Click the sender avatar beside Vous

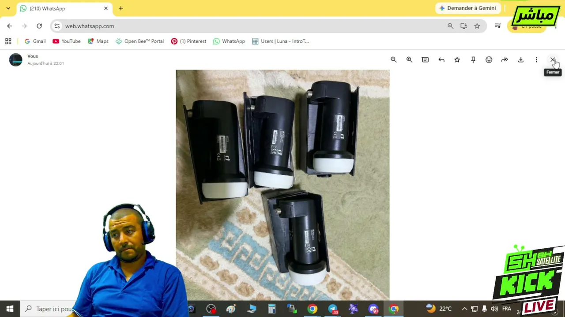(15, 60)
